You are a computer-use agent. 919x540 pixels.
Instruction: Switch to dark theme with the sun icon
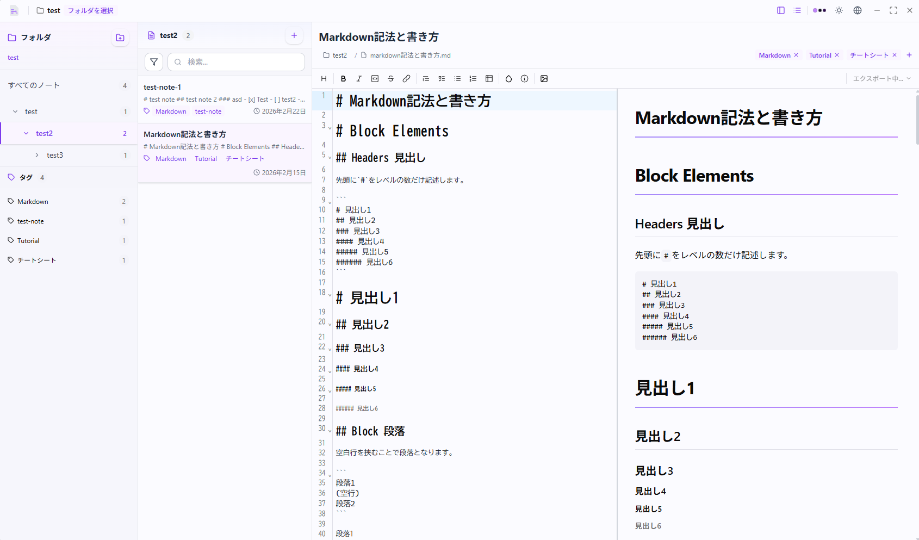pyautogui.click(x=839, y=10)
